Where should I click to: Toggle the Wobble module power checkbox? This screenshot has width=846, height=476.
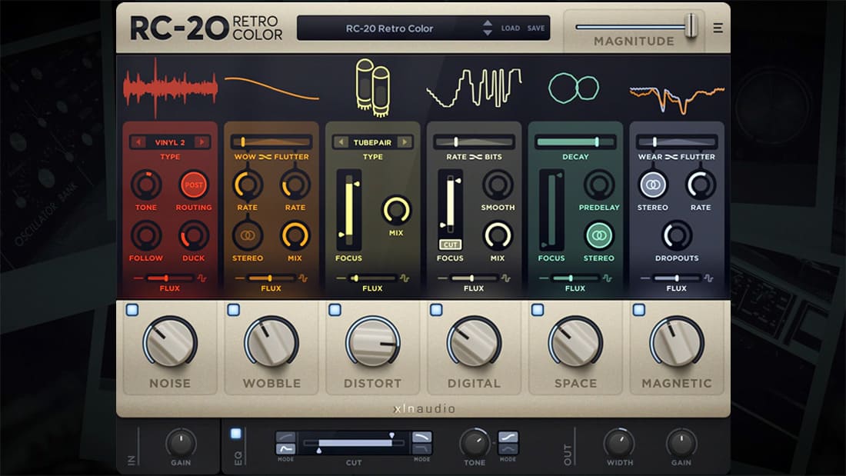(234, 310)
